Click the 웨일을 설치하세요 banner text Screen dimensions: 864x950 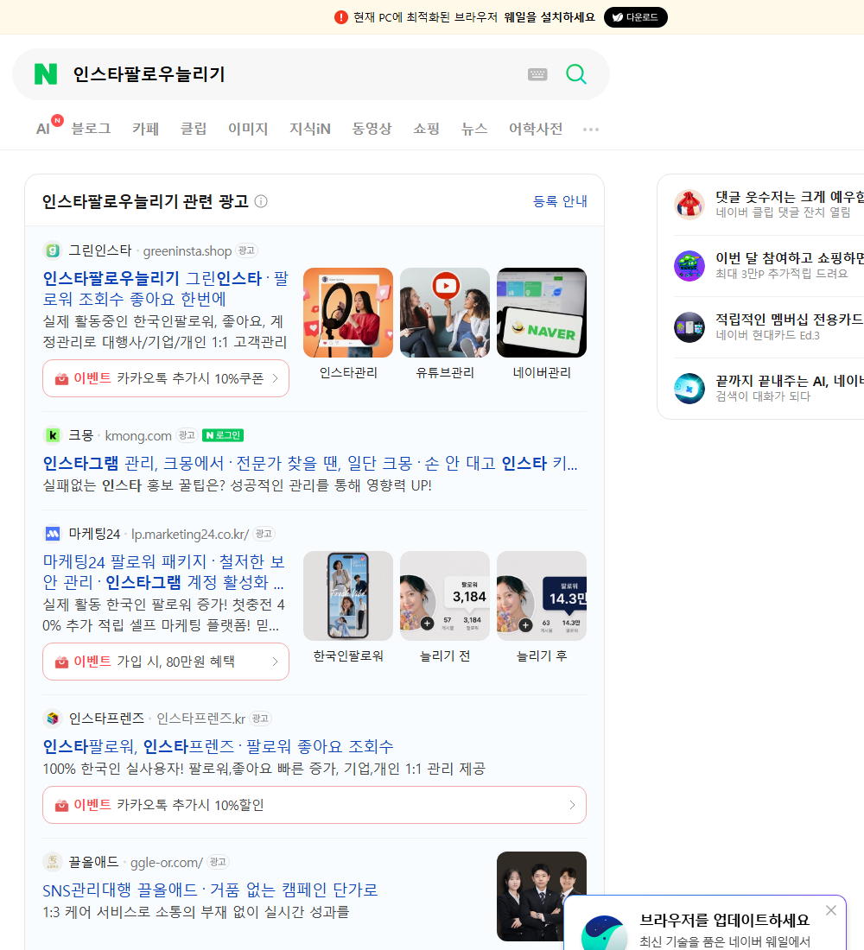click(550, 17)
